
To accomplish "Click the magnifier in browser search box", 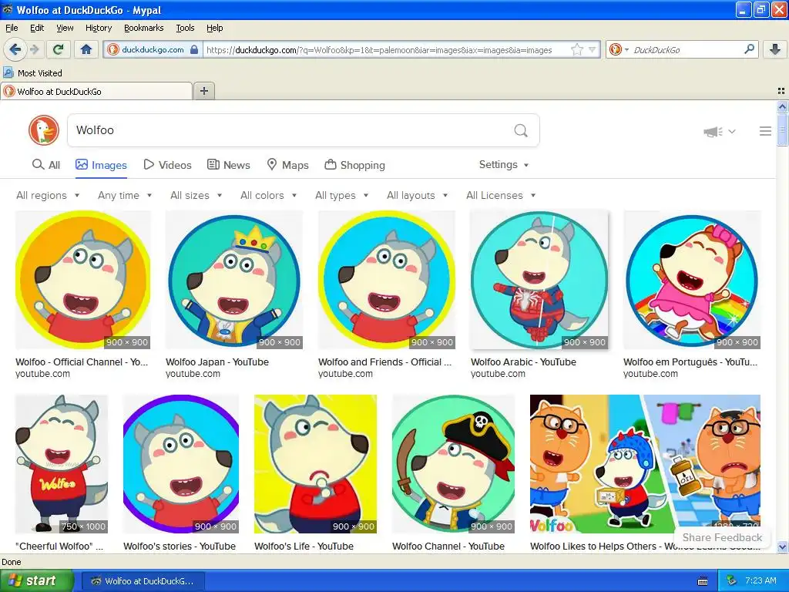I will click(x=749, y=49).
